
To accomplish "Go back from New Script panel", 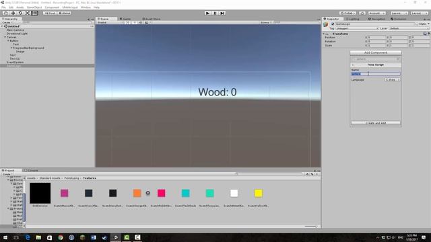I will pyautogui.click(x=353, y=65).
